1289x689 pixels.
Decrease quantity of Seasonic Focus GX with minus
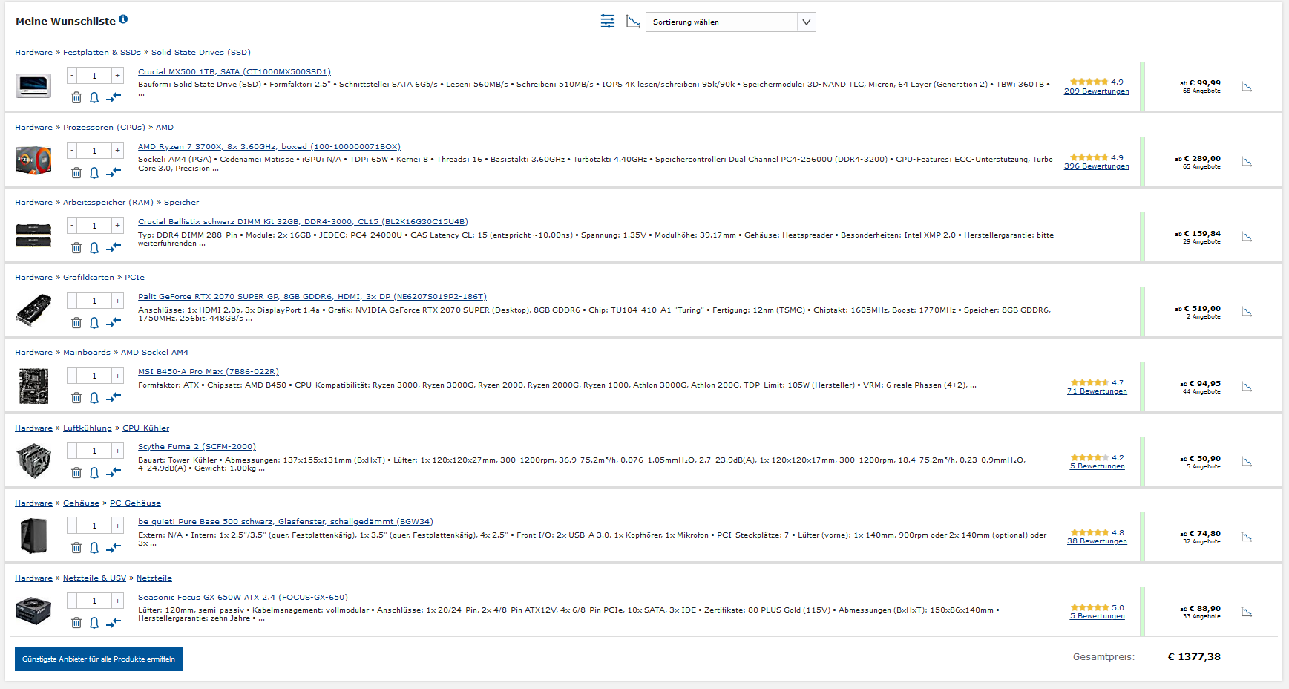click(x=72, y=601)
